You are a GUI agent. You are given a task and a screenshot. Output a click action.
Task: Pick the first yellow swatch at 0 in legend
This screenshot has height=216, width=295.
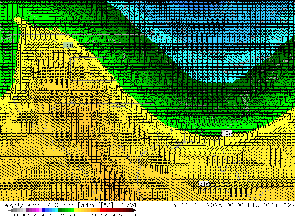click(x=76, y=210)
